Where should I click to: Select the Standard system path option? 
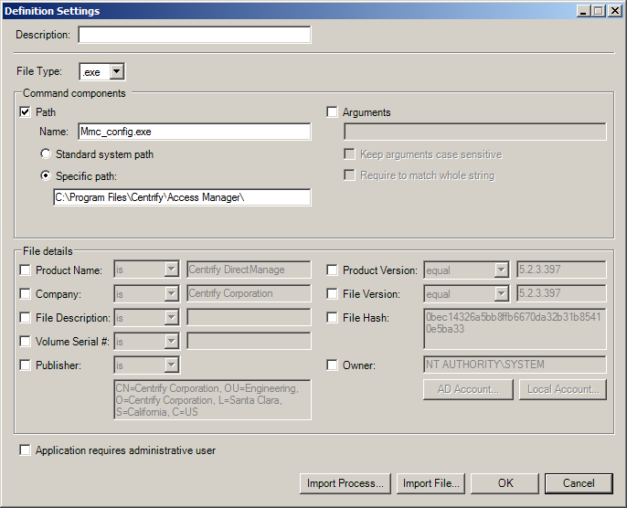(45, 154)
